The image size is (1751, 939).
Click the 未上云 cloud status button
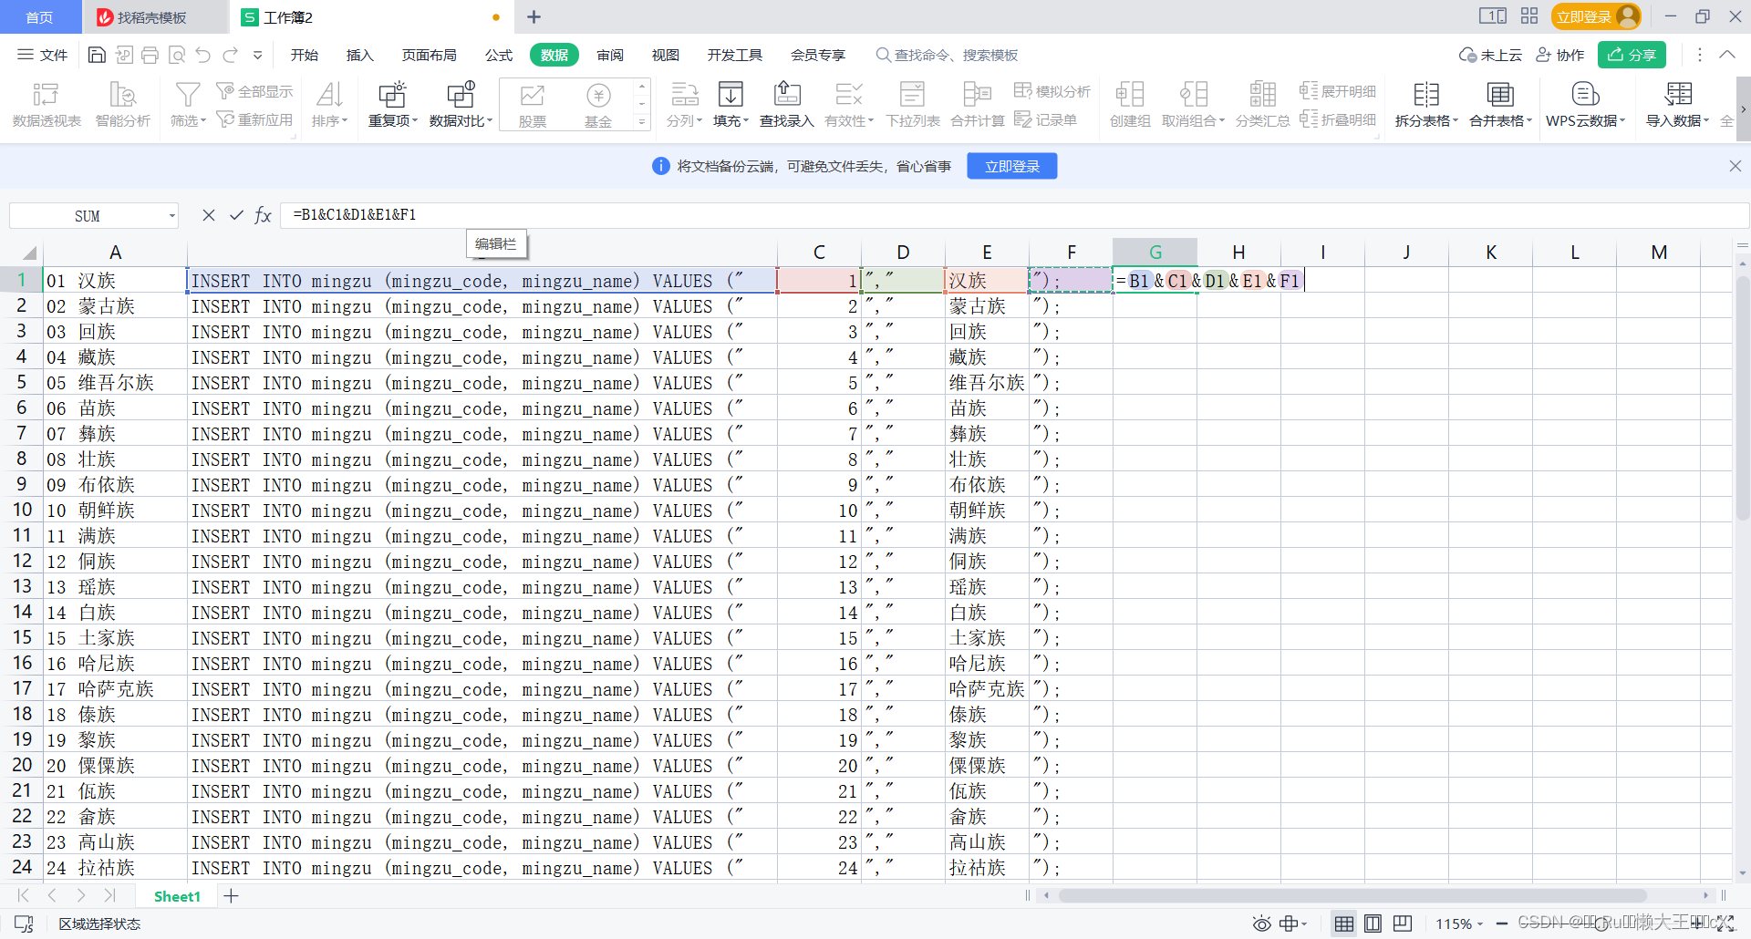pyautogui.click(x=1490, y=55)
